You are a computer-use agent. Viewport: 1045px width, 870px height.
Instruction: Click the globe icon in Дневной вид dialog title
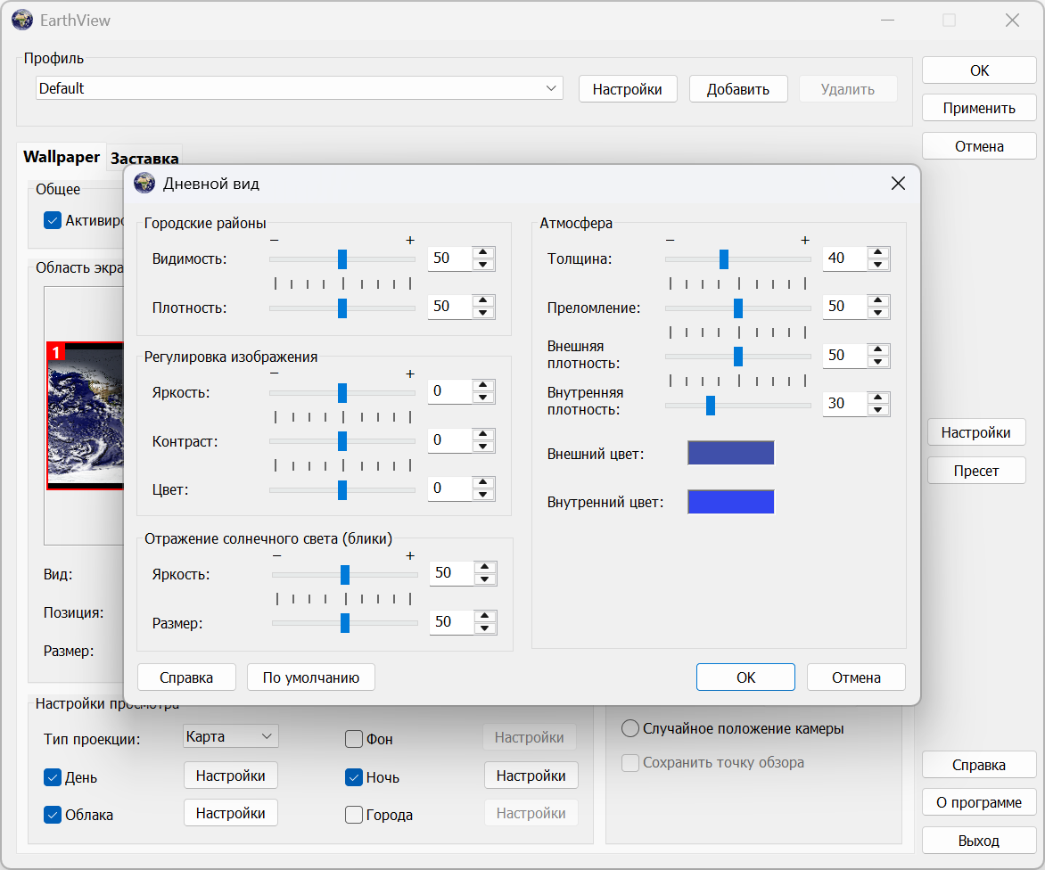[144, 184]
